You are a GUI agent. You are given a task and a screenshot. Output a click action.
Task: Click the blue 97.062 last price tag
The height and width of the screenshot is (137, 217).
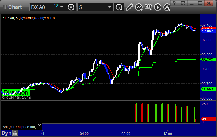(x=208, y=31)
